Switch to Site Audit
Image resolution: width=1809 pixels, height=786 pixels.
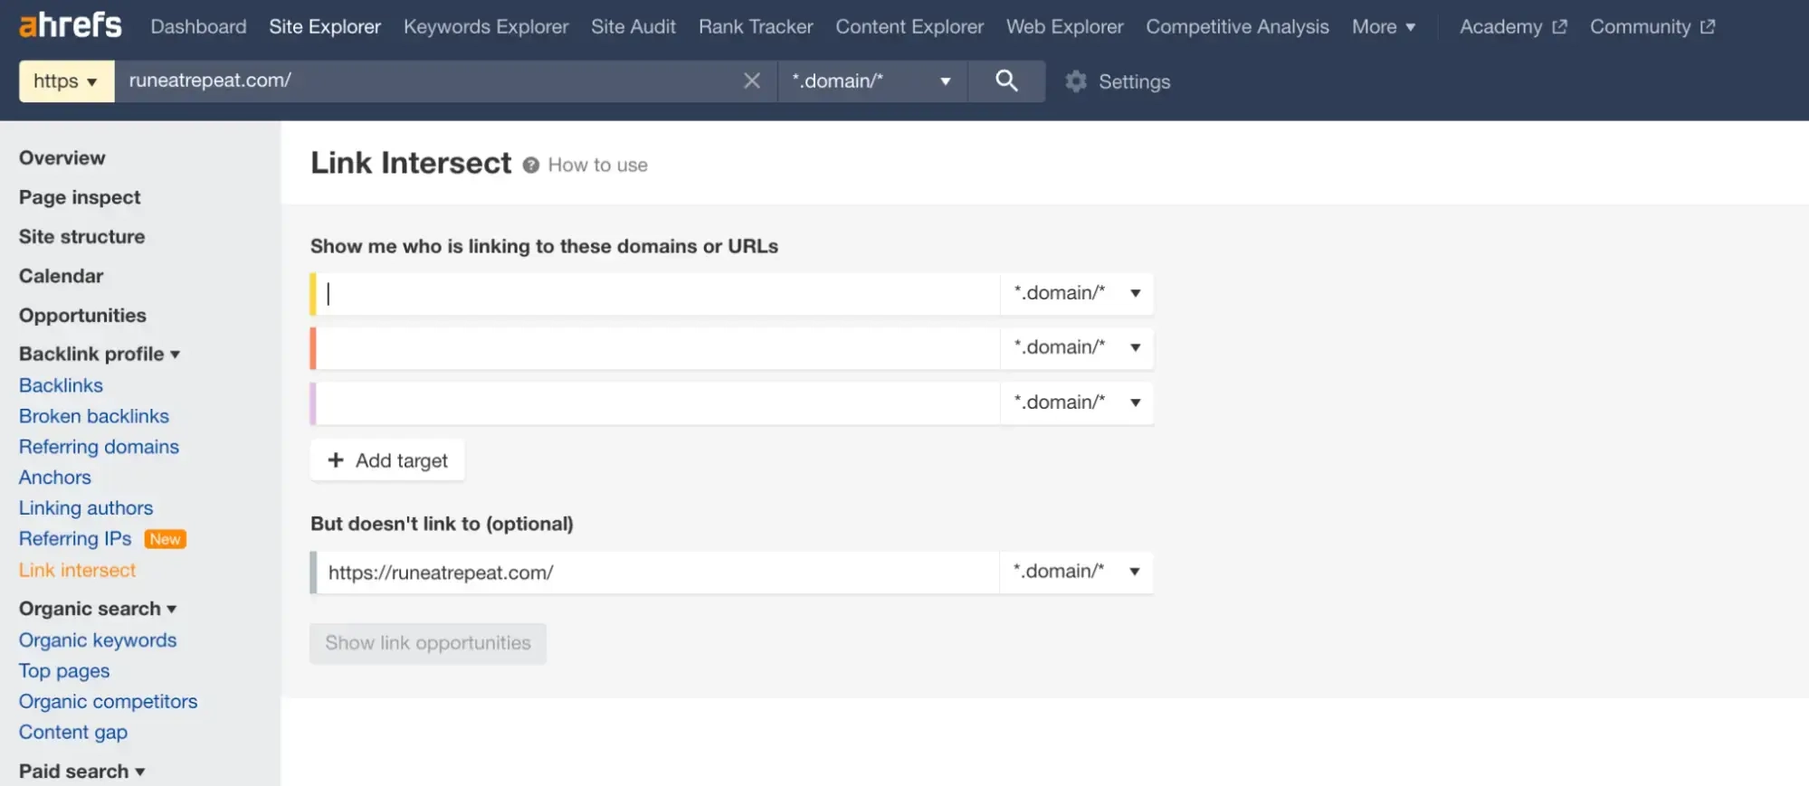(633, 27)
